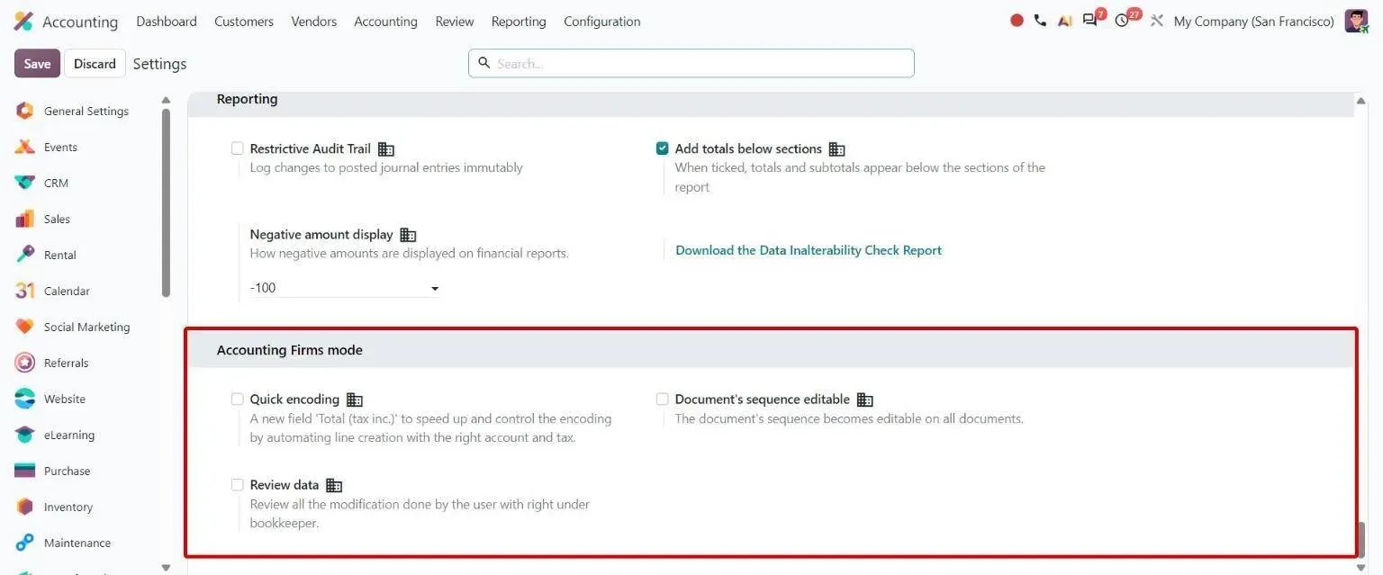This screenshot has width=1383, height=575.
Task: Open the Reporting menu
Action: [519, 21]
